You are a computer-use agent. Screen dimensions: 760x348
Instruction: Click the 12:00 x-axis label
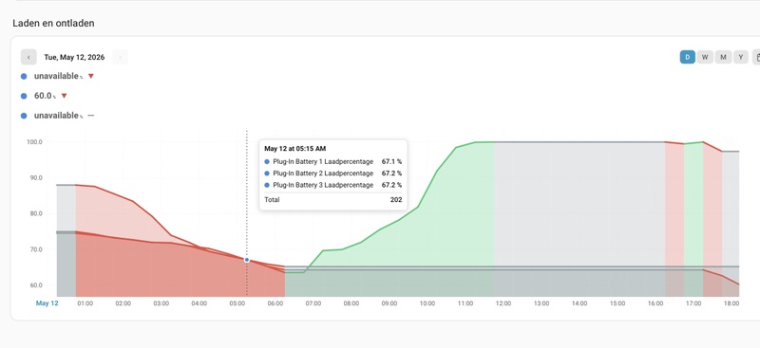point(503,303)
